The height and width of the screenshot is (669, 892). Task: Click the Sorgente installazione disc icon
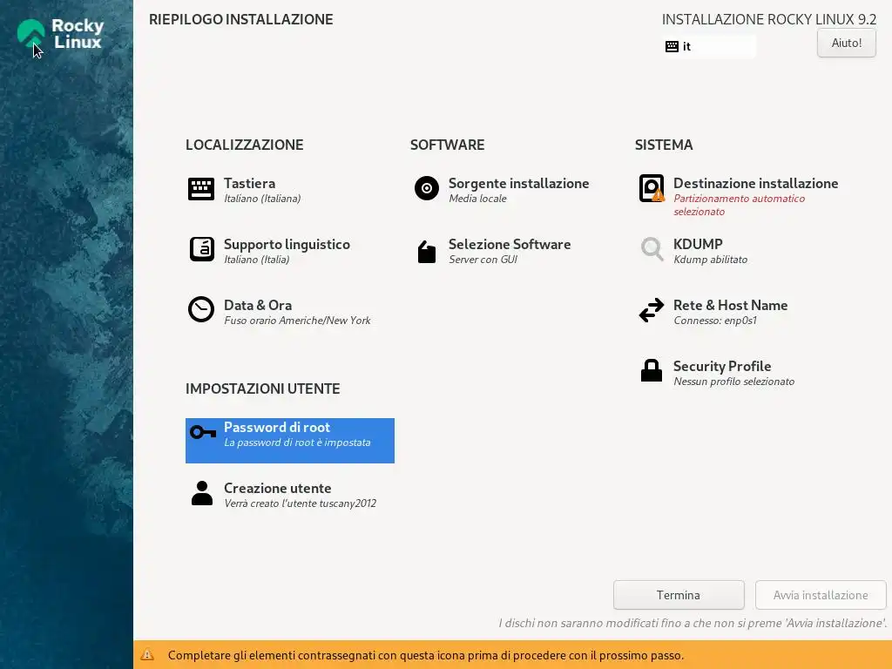[x=427, y=188]
